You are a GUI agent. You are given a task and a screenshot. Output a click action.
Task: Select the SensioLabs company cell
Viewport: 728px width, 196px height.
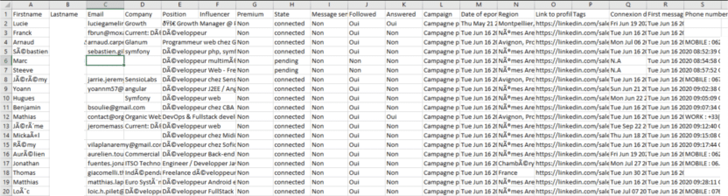coord(142,80)
